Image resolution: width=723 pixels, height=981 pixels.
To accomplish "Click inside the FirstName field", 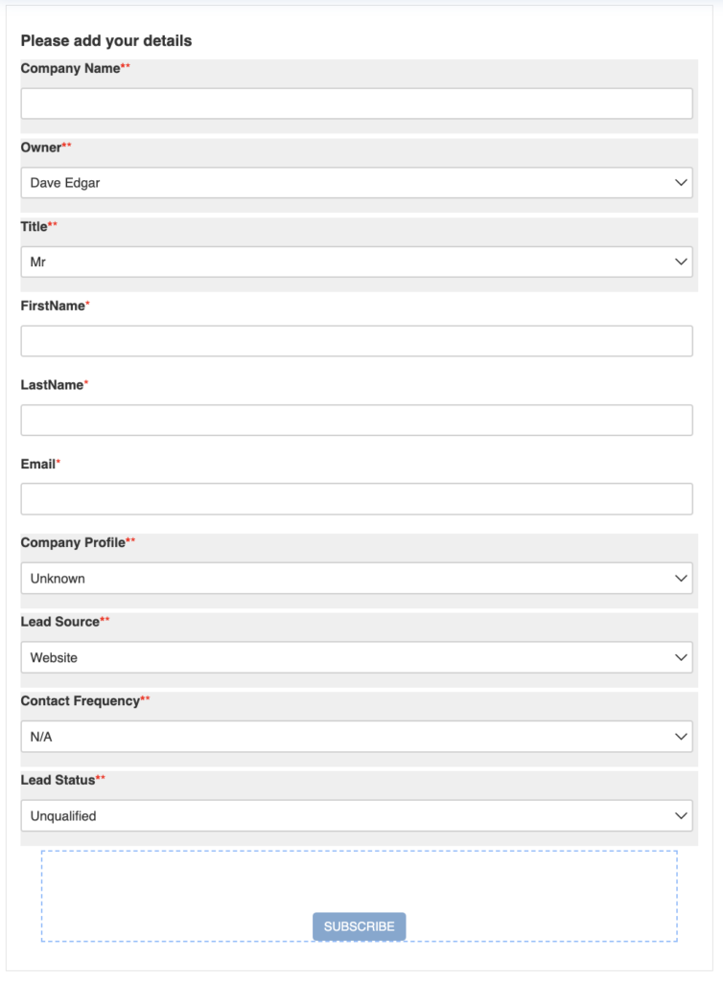I will (355, 339).
